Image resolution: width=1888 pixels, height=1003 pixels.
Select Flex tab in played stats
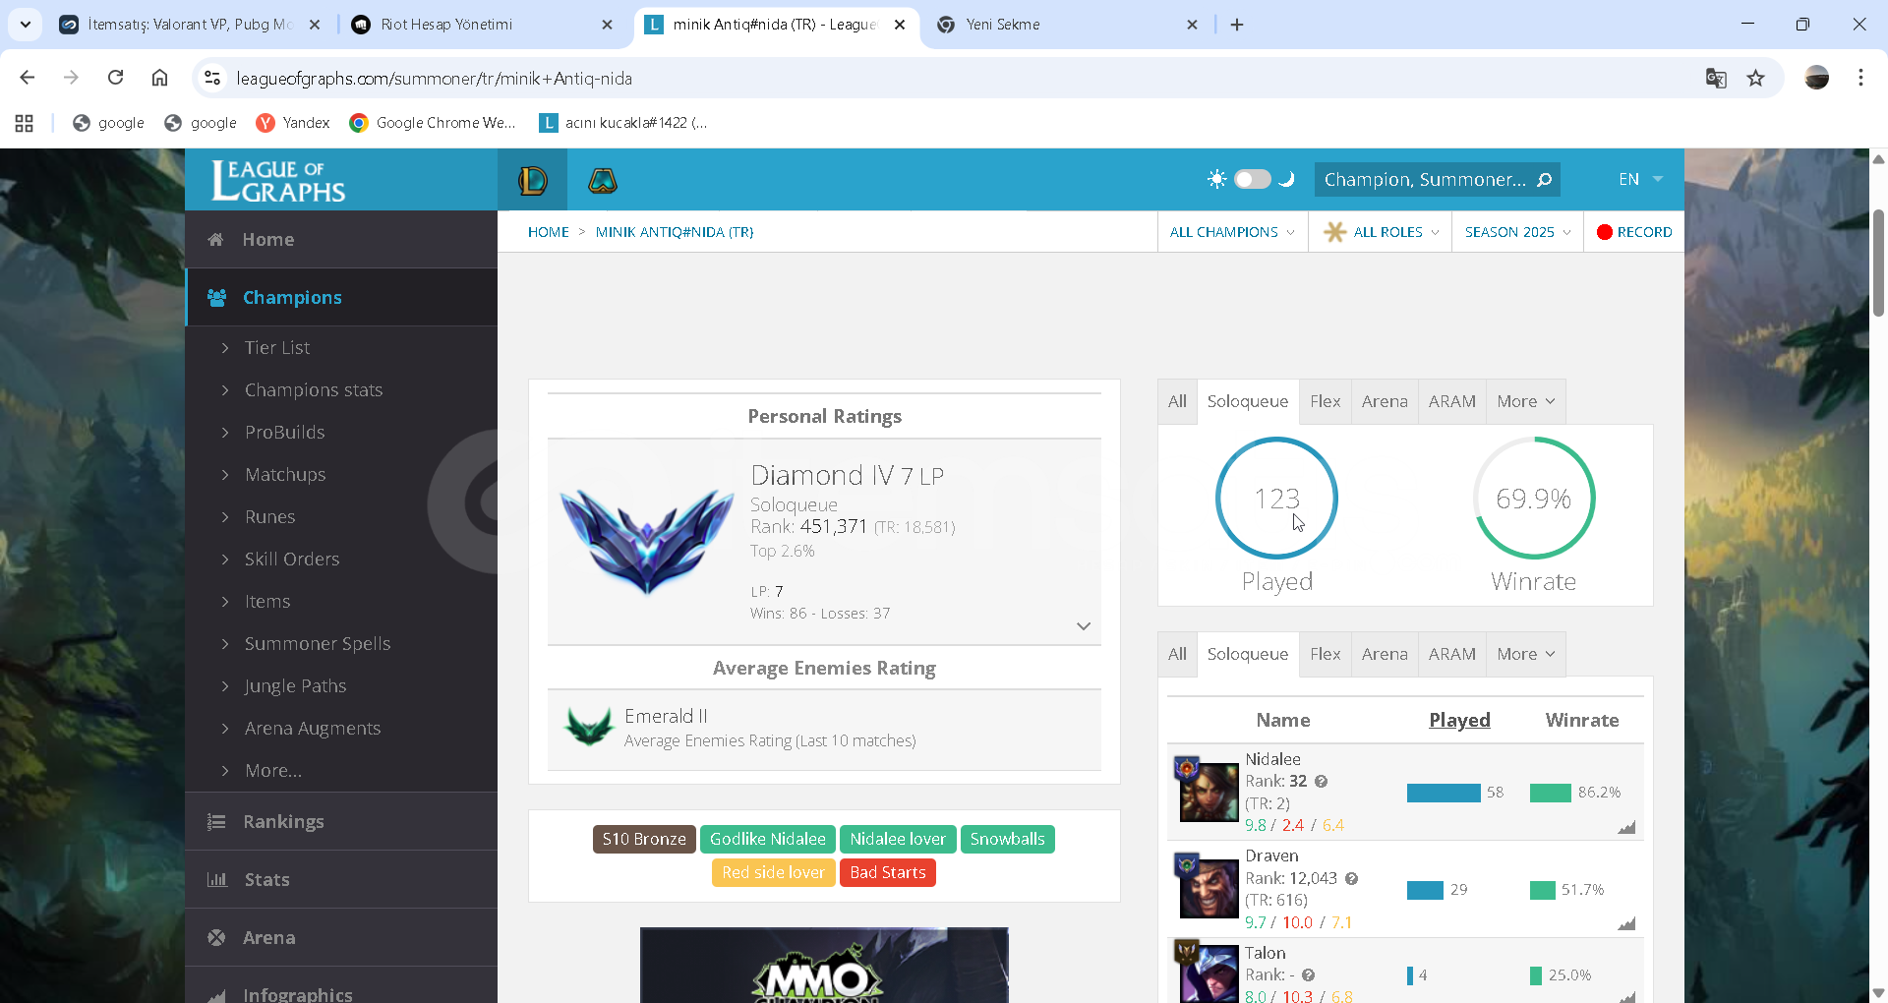(x=1325, y=401)
